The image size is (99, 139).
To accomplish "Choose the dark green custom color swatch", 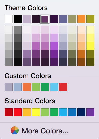I will [x=45, y=87].
